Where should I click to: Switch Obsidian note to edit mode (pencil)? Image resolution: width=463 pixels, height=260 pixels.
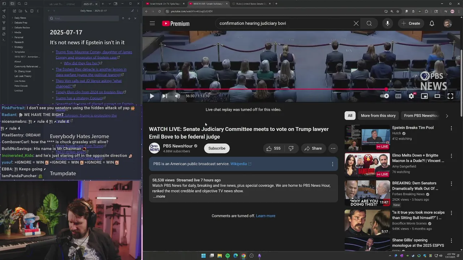pos(132,11)
